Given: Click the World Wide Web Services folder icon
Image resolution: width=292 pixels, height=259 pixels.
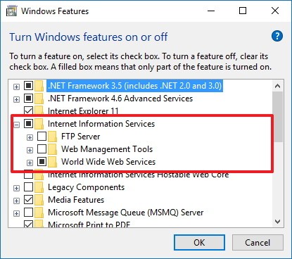Looking at the screenshot, I should (52, 162).
